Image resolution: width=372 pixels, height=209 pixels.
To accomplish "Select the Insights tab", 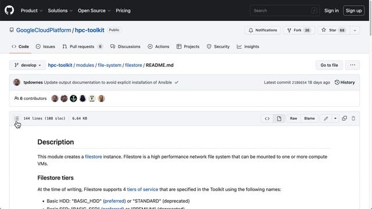I will pos(248,46).
